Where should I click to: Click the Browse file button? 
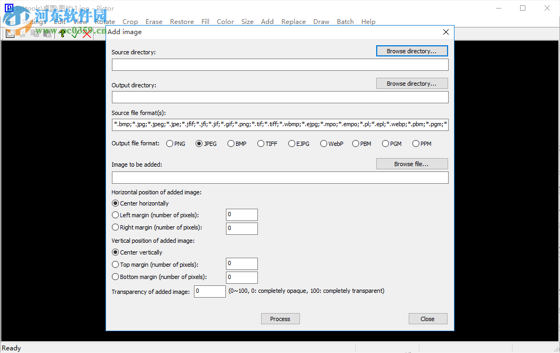(412, 164)
